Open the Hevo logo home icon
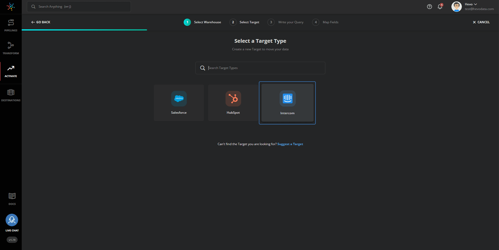The width and height of the screenshot is (499, 250). pos(11,6)
